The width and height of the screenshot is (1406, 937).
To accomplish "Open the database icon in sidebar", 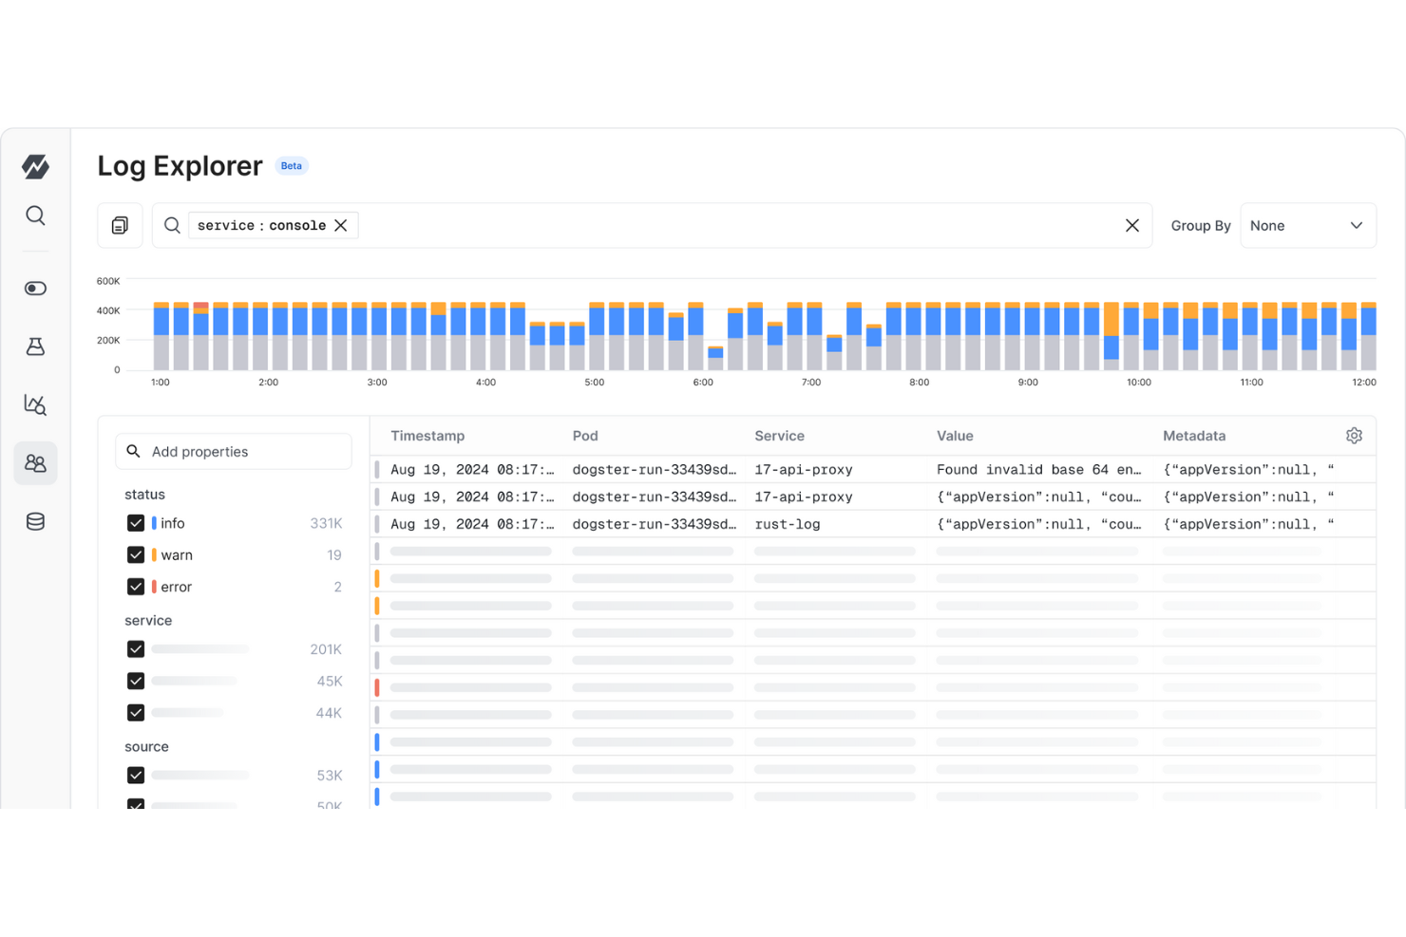I will click(x=35, y=521).
